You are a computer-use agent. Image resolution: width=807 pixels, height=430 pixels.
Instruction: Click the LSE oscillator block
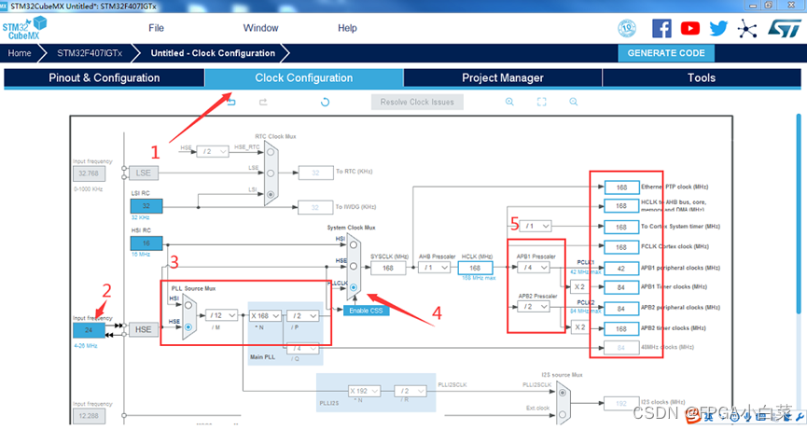point(143,173)
